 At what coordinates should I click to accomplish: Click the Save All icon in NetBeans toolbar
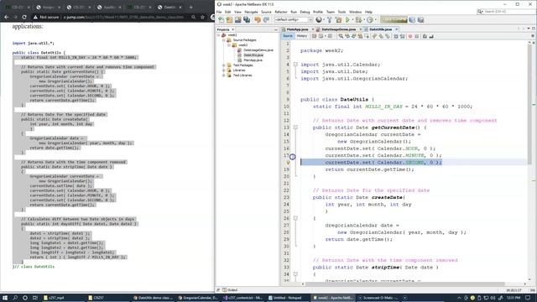tap(247, 20)
